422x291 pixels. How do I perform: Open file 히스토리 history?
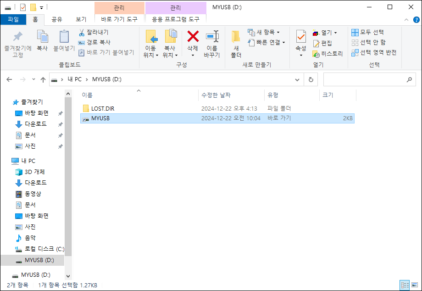click(328, 54)
